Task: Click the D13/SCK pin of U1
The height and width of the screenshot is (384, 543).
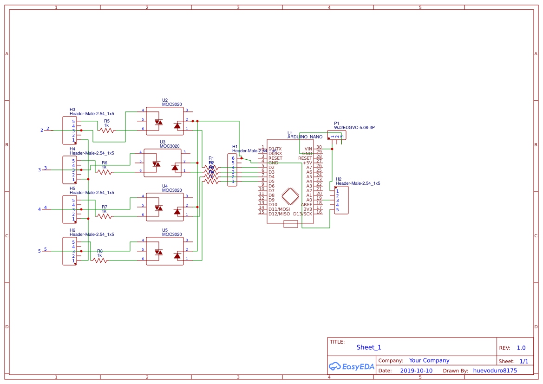Action: pos(302,214)
